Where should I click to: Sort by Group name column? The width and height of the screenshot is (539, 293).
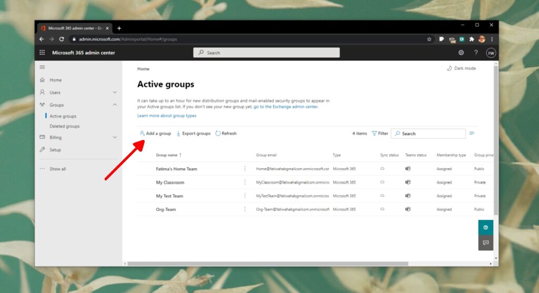[168, 155]
